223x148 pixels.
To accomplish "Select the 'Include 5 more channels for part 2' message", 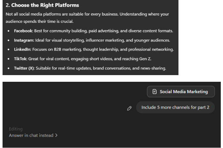I will tap(175, 107).
